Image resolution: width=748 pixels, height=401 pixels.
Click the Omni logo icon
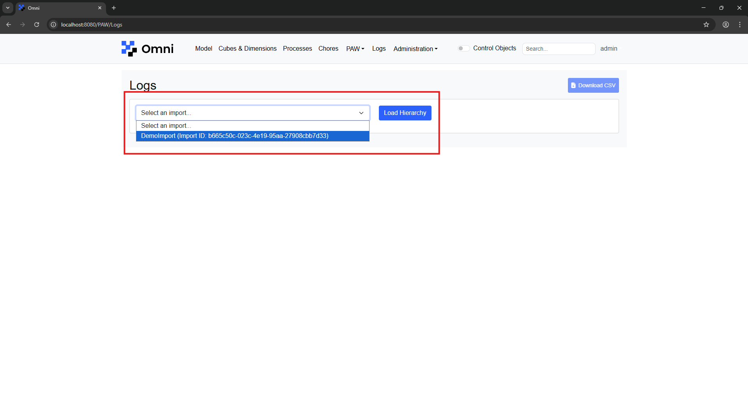tap(129, 49)
